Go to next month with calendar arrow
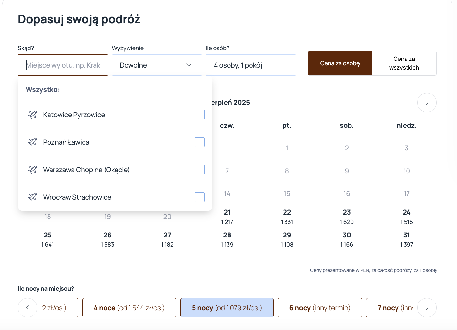457x330 pixels. tap(427, 103)
